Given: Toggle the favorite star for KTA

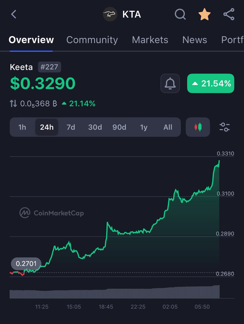Looking at the screenshot, I should tap(205, 14).
